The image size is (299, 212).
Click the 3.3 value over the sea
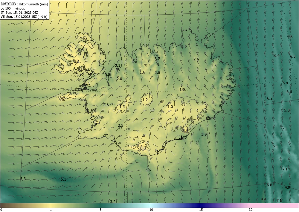pyautogui.click(x=23, y=179)
